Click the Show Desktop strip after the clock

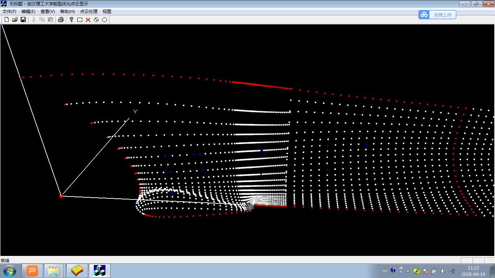[x=492, y=271]
